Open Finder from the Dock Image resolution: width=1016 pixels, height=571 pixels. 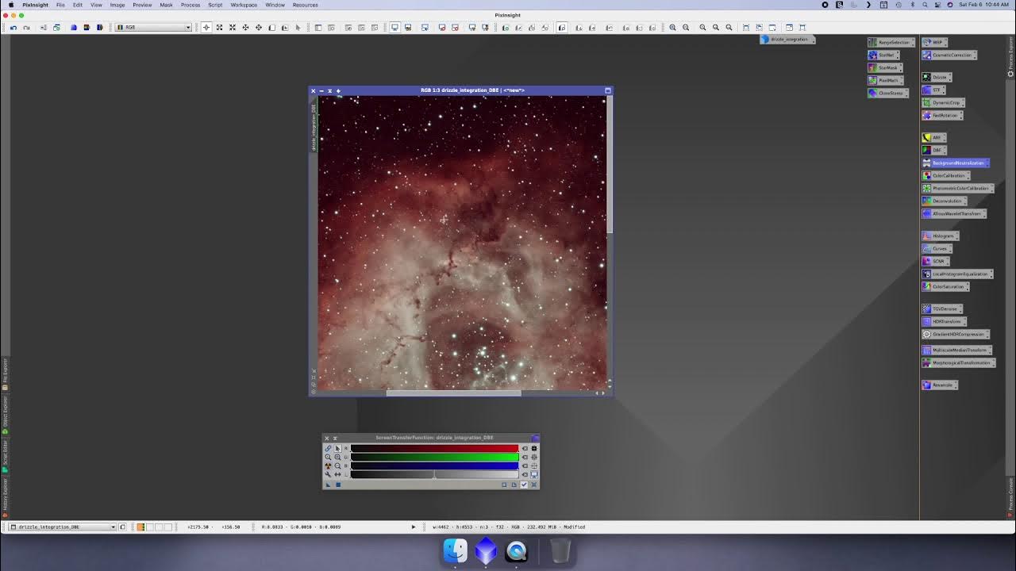tap(456, 550)
